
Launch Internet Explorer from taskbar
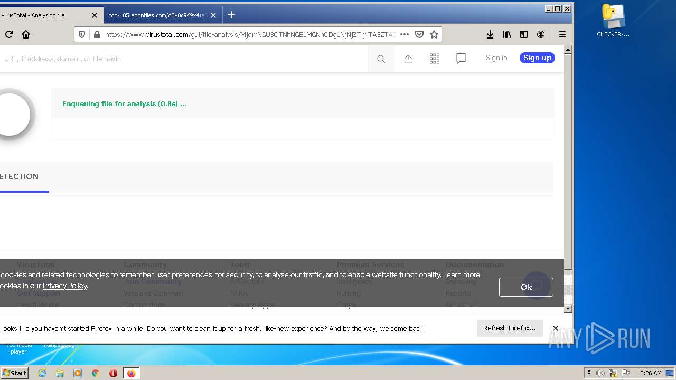pos(42,373)
